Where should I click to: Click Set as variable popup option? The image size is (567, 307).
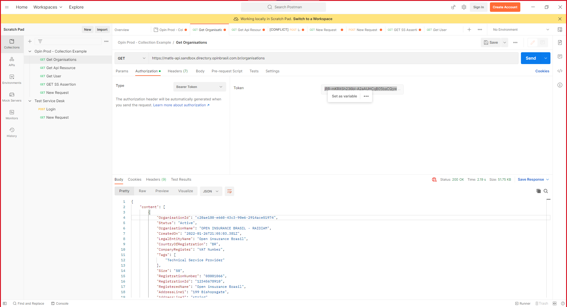[x=344, y=96]
